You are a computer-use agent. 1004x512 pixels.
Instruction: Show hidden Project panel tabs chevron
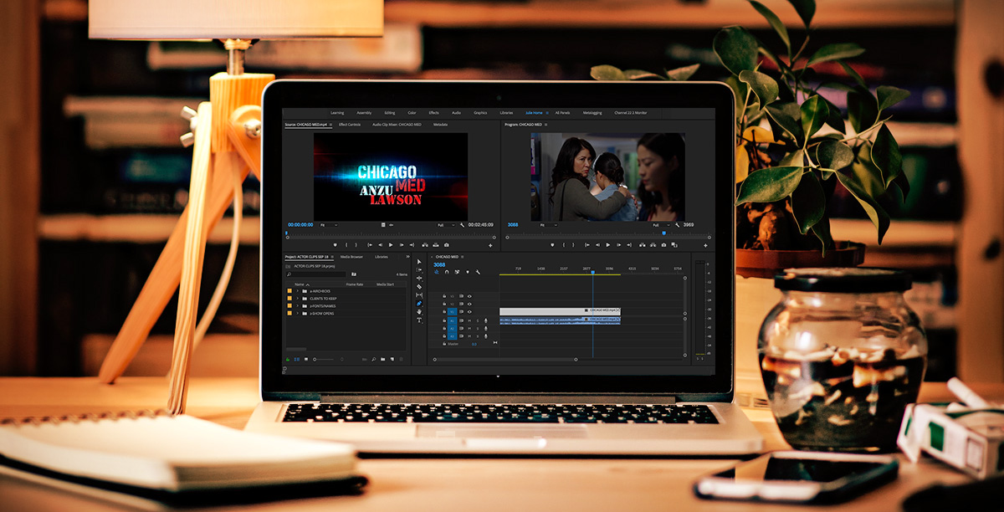[x=407, y=257]
